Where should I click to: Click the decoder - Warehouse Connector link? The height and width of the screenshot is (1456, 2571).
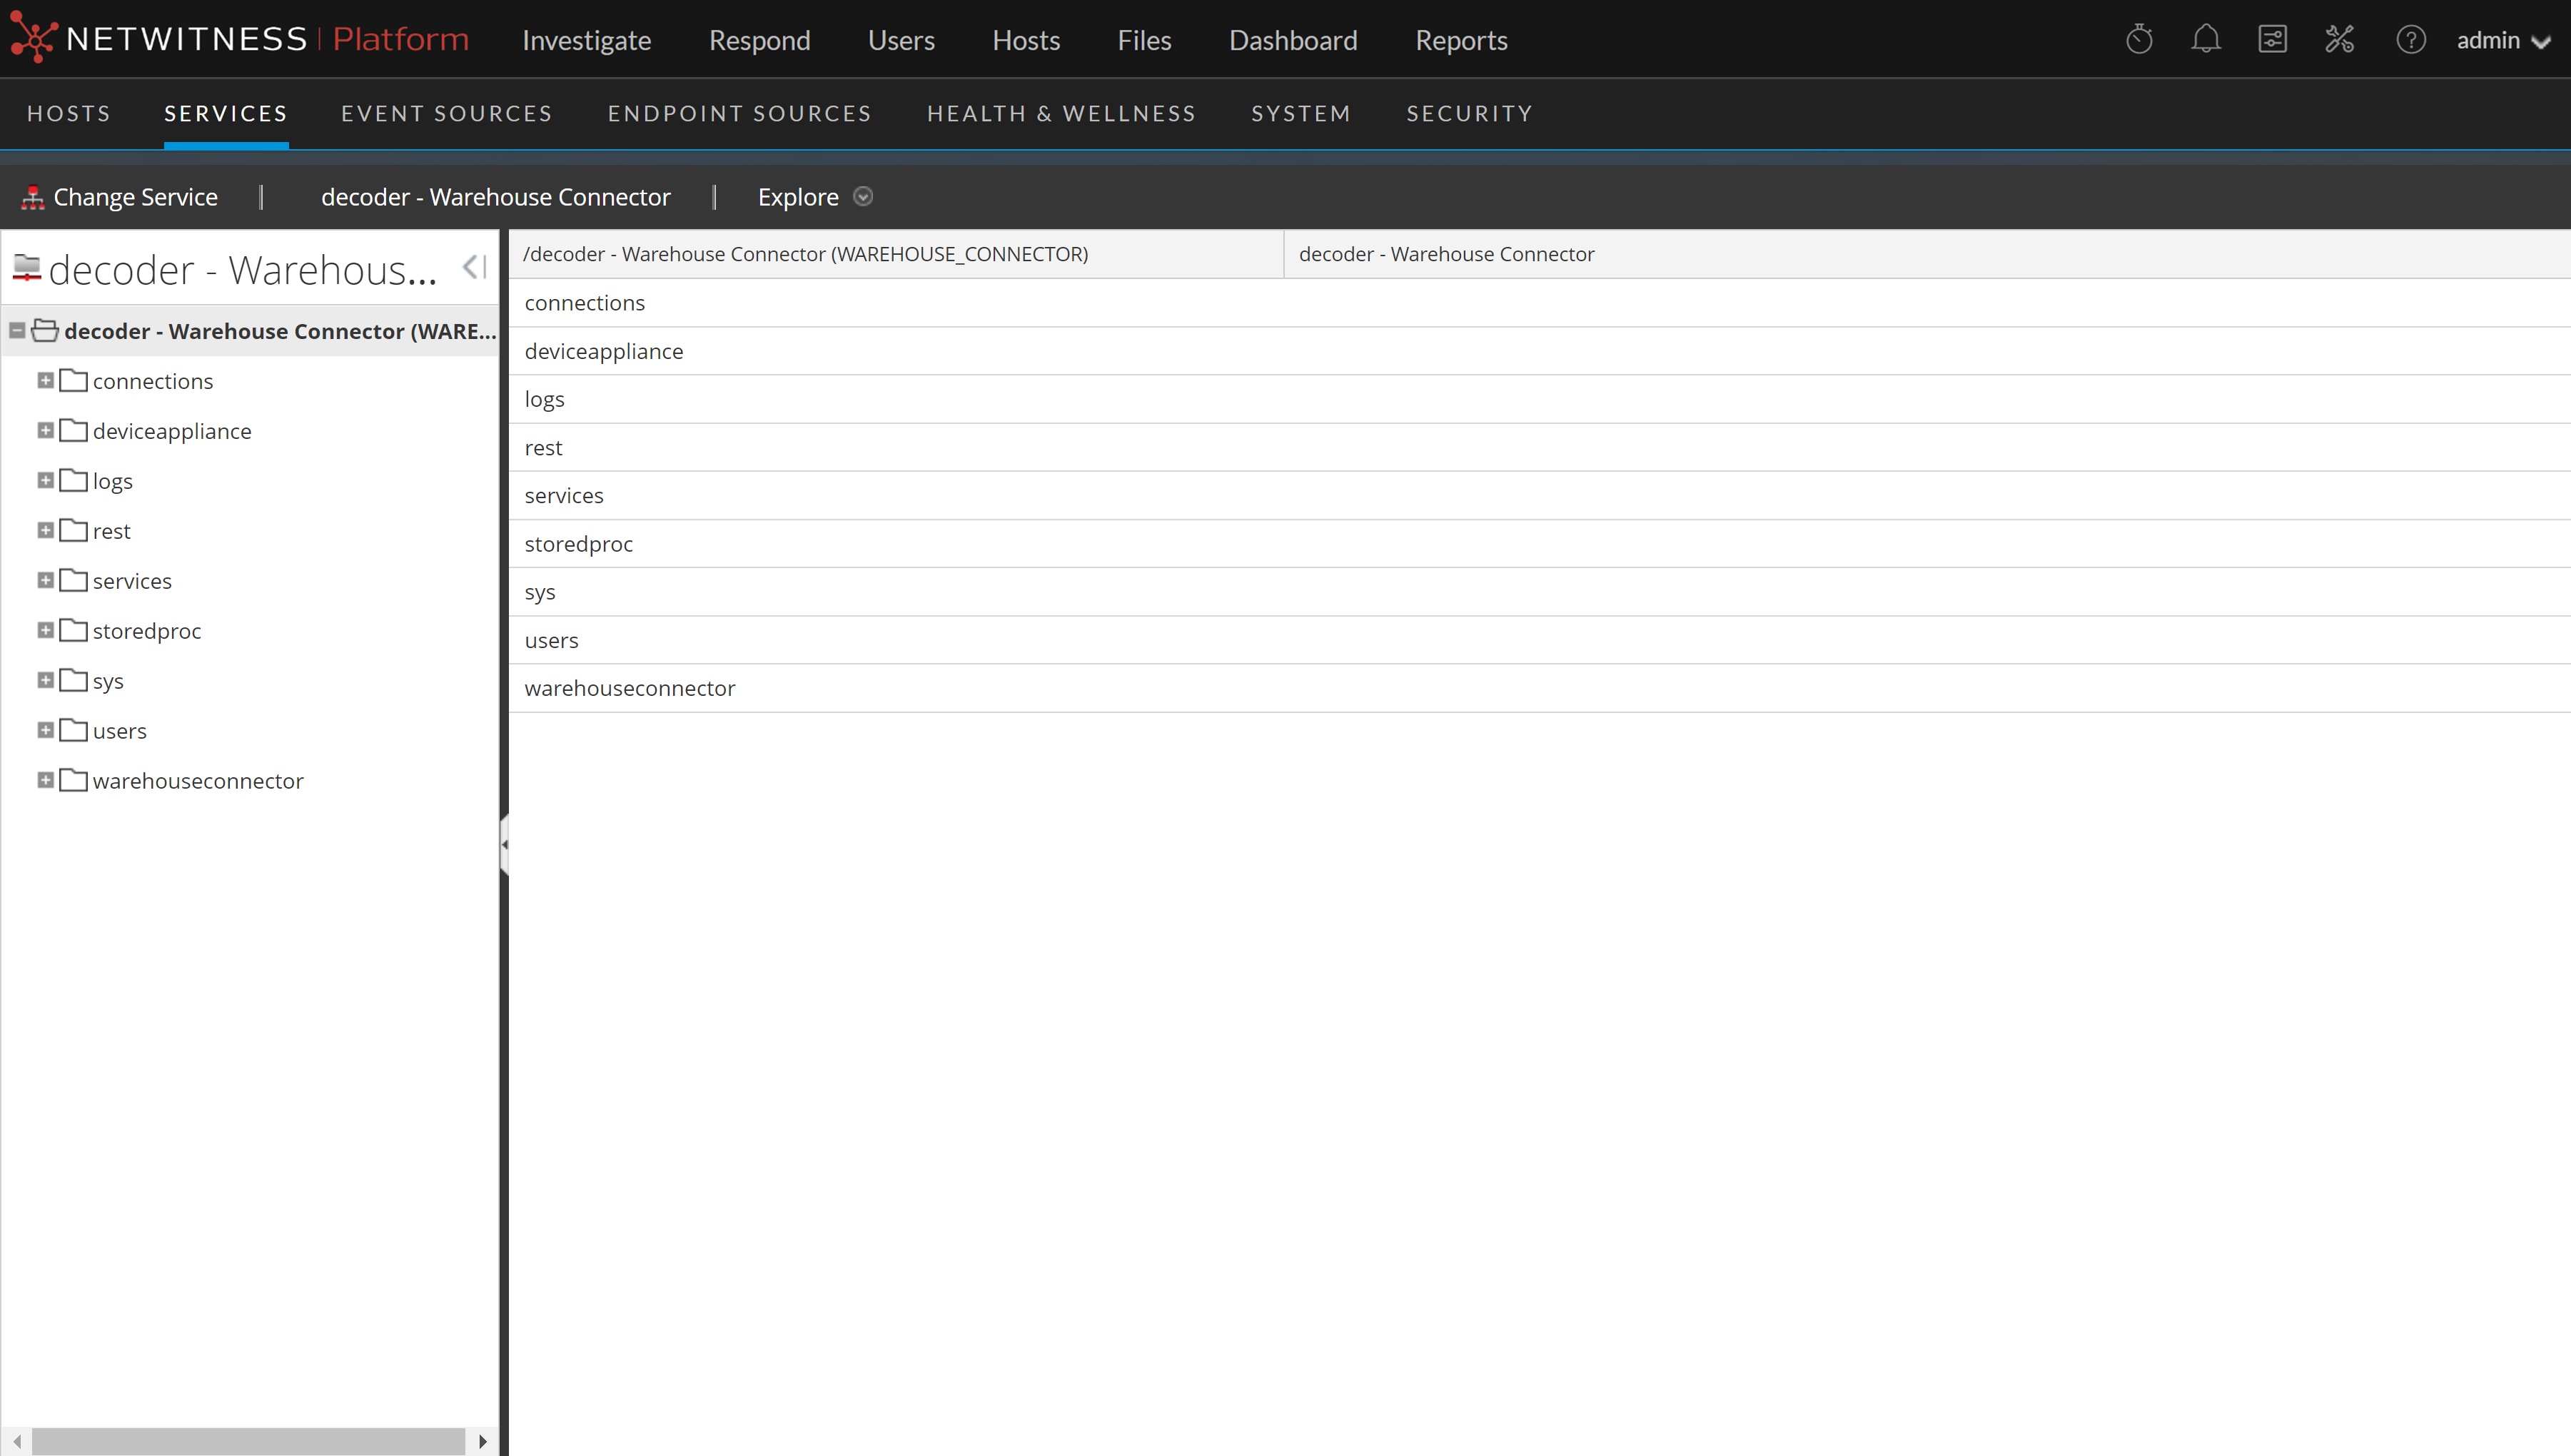pos(495,197)
